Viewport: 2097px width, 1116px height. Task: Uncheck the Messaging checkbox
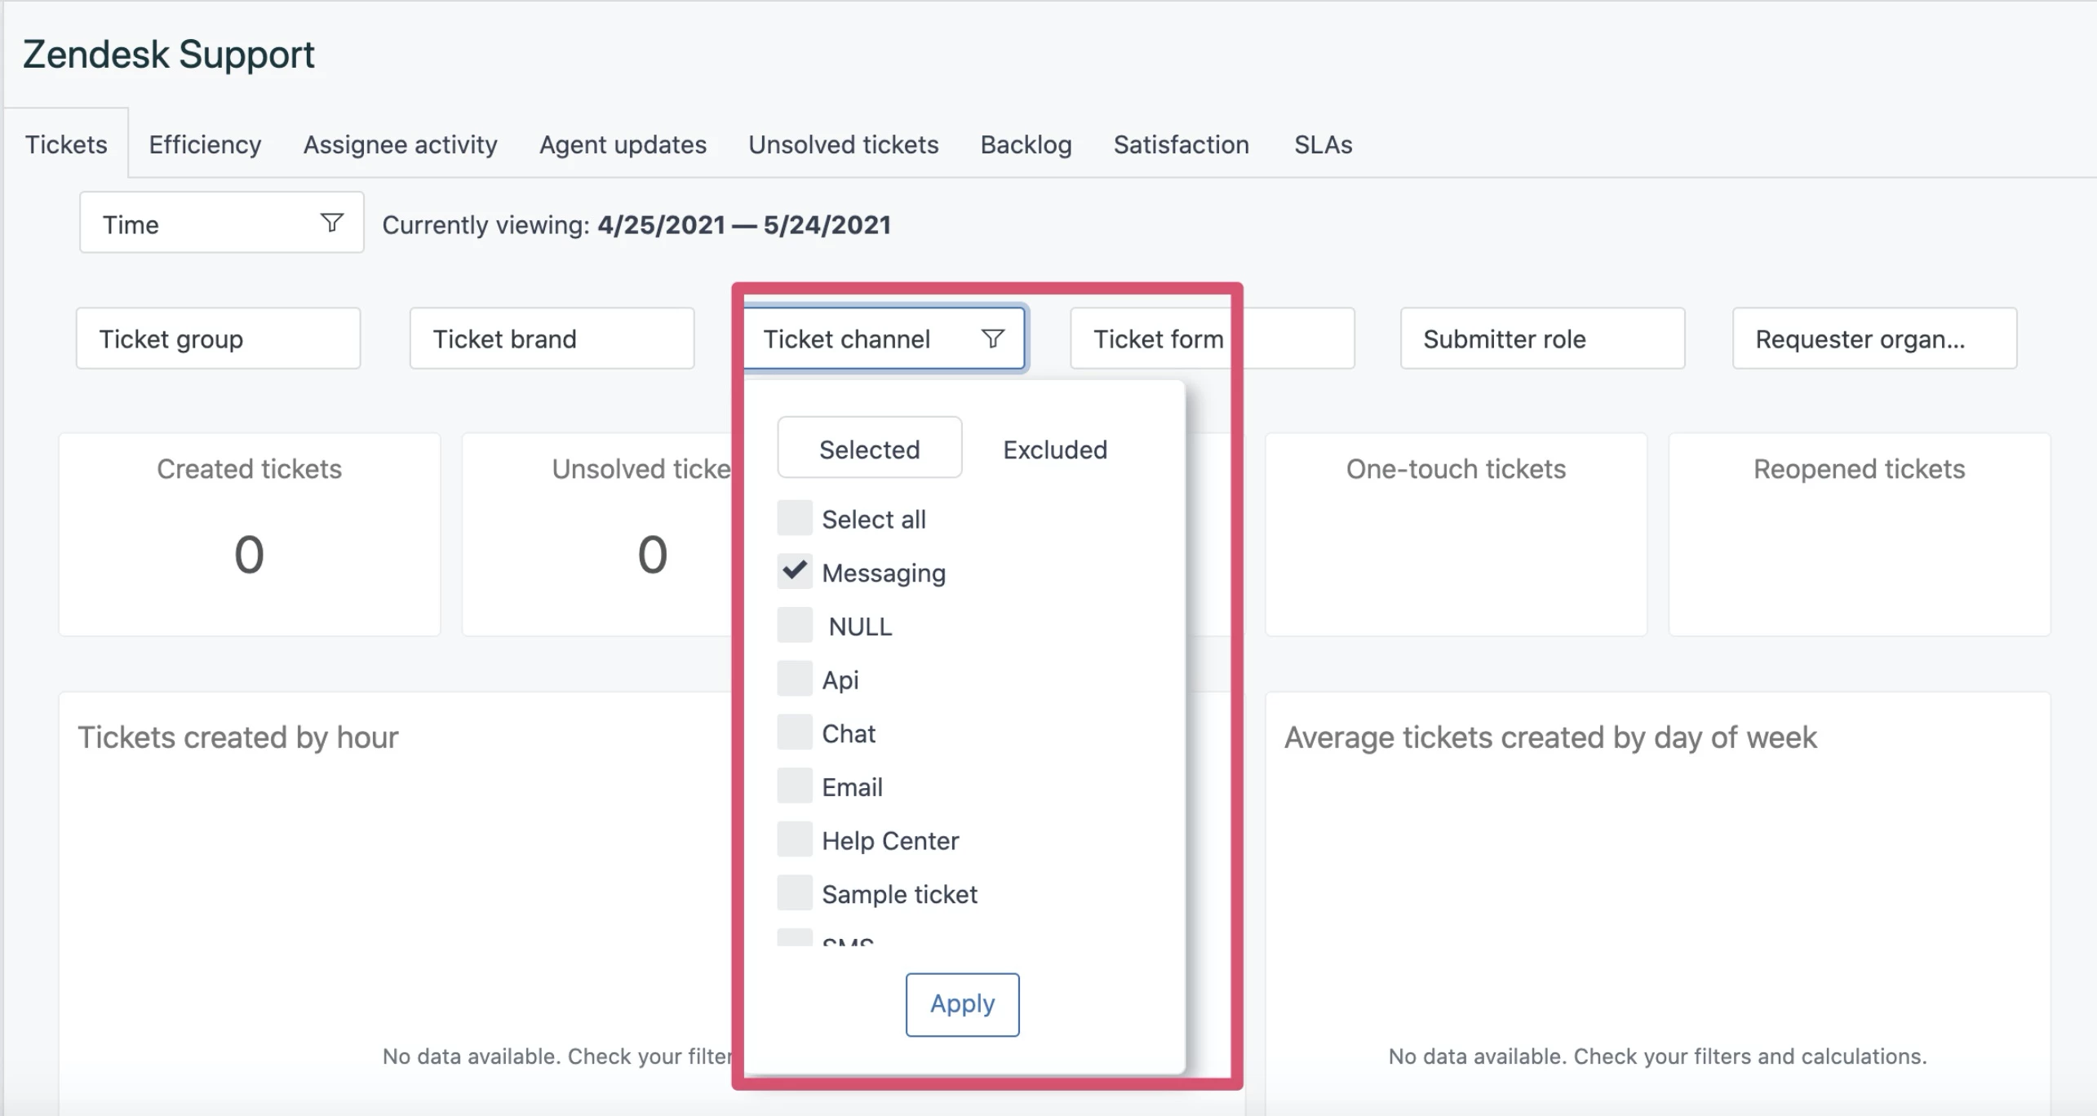pyautogui.click(x=794, y=572)
